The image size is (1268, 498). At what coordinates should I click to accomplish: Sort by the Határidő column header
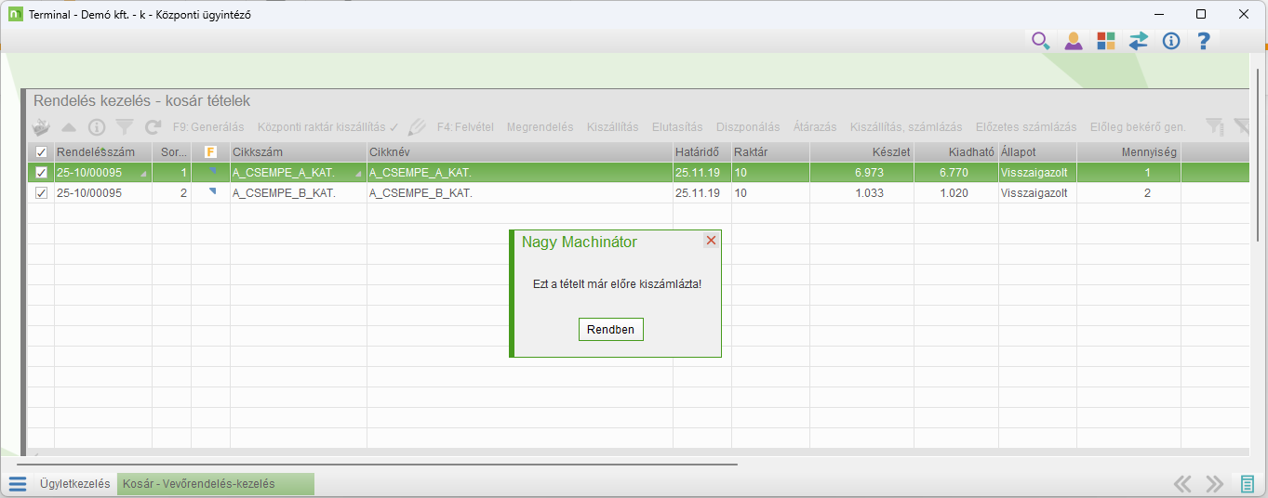[x=701, y=152]
